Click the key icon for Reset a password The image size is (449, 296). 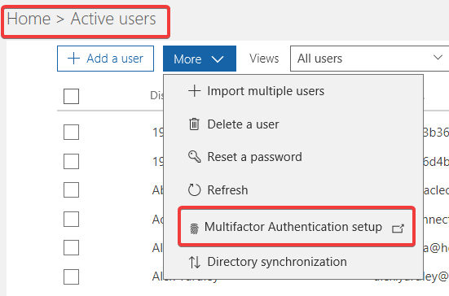pyautogui.click(x=195, y=157)
